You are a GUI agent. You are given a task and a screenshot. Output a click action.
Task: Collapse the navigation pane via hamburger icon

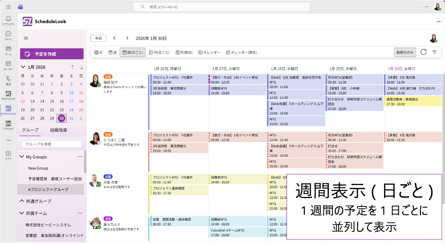(x=26, y=38)
